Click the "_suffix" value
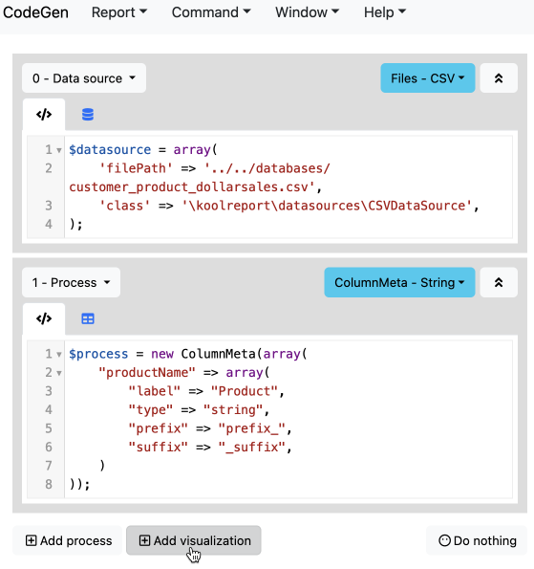Viewport: 534px width, 569px height. tap(252, 448)
